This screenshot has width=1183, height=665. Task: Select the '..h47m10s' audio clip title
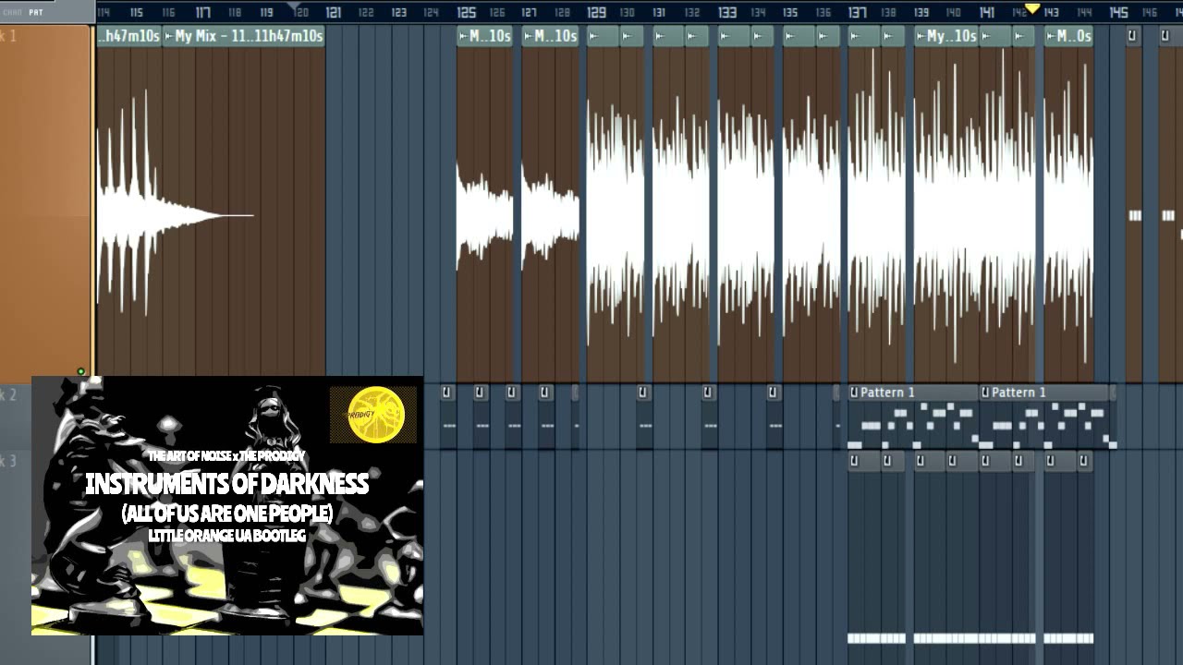click(x=129, y=36)
